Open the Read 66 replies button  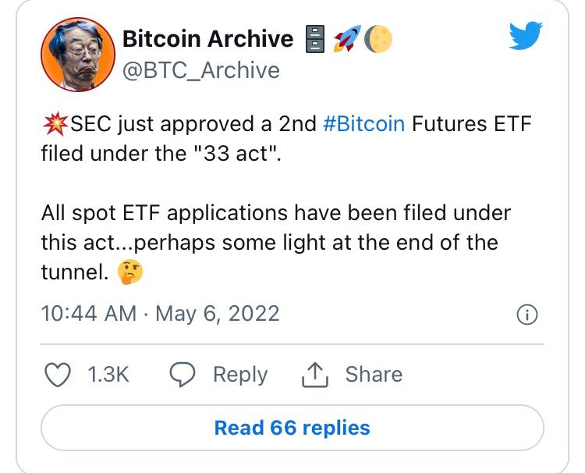click(292, 428)
